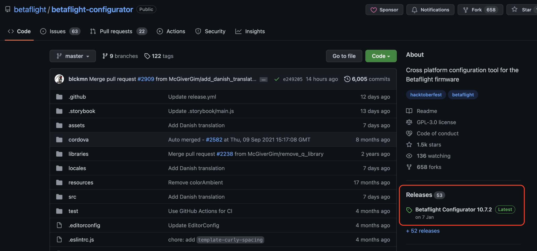537x251 pixels.
Task: Click the Fork icon in the header
Action: tap(465, 10)
